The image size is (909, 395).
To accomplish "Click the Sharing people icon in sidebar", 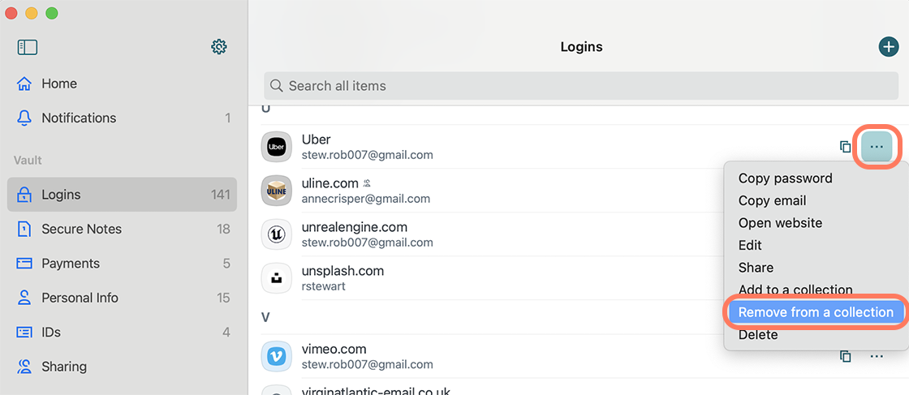I will click(x=24, y=367).
